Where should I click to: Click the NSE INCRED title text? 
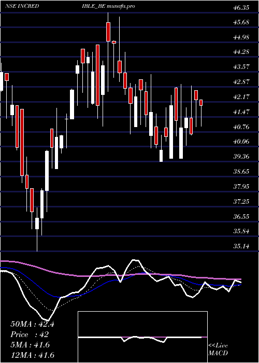22,6
